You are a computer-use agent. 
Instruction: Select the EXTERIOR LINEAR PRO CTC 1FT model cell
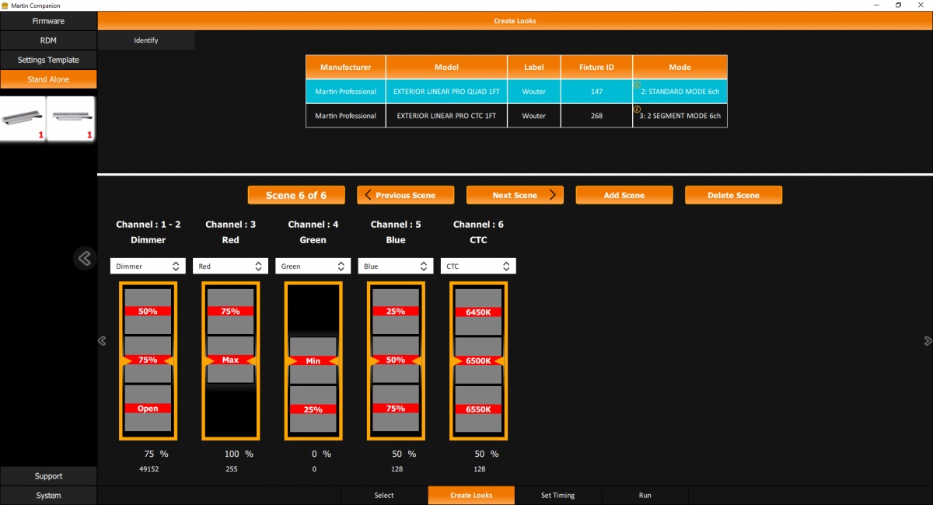[x=446, y=116]
